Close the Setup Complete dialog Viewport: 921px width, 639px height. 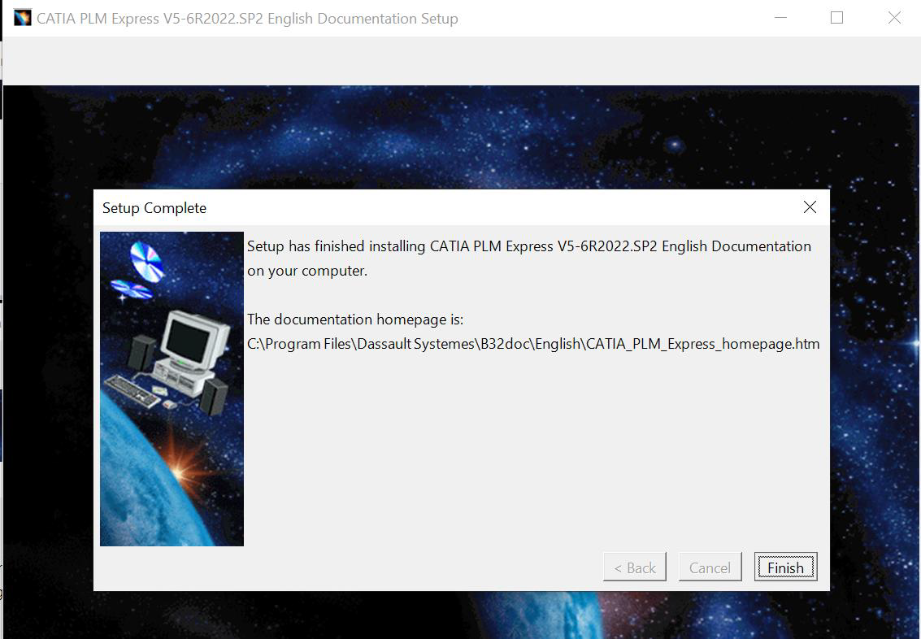click(x=810, y=206)
